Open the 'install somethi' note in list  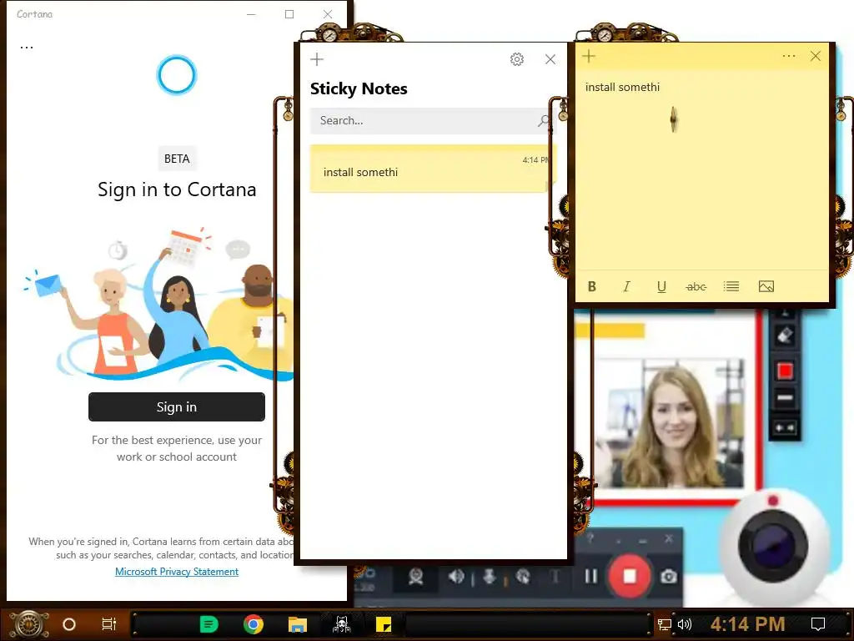[433, 169]
